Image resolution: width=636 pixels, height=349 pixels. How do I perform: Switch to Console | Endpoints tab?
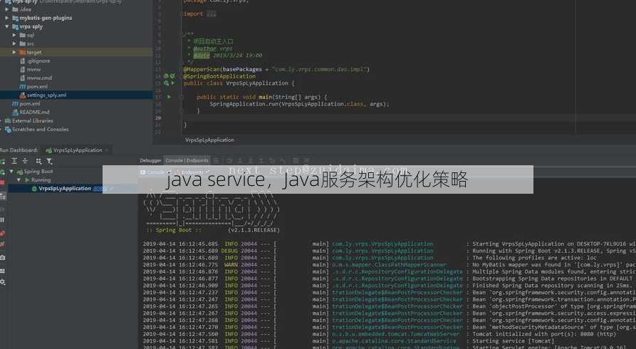pos(187,160)
